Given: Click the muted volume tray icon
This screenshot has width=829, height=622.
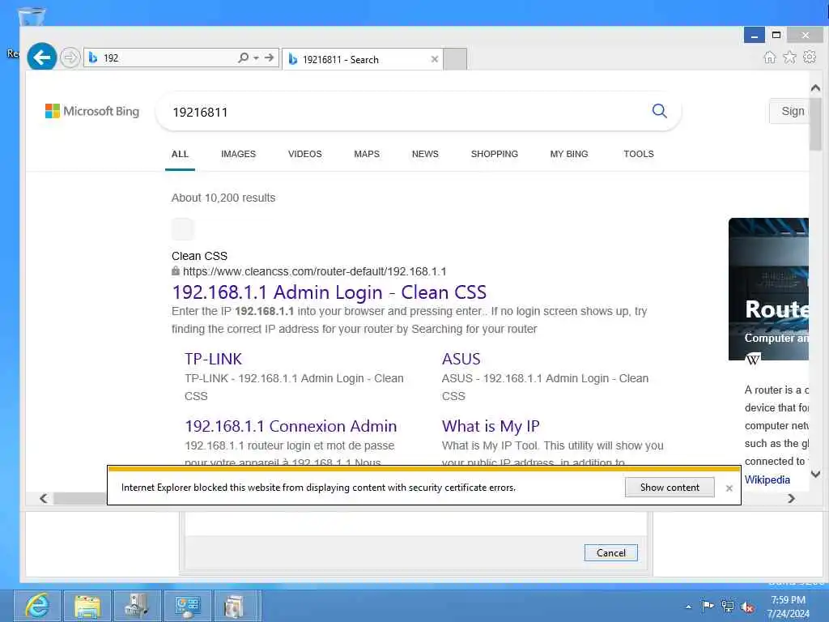Looking at the screenshot, I should coord(747,607).
